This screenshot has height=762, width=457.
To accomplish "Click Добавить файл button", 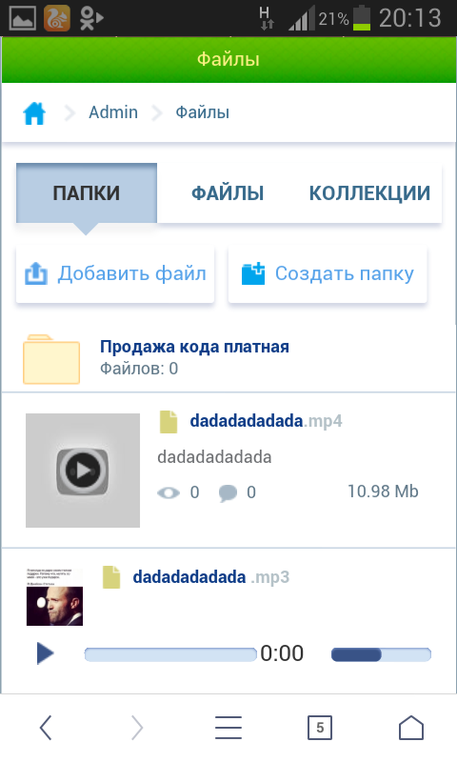I will (115, 274).
